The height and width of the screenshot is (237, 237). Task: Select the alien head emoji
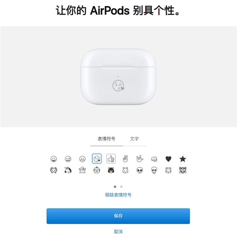pyautogui.click(x=140, y=170)
